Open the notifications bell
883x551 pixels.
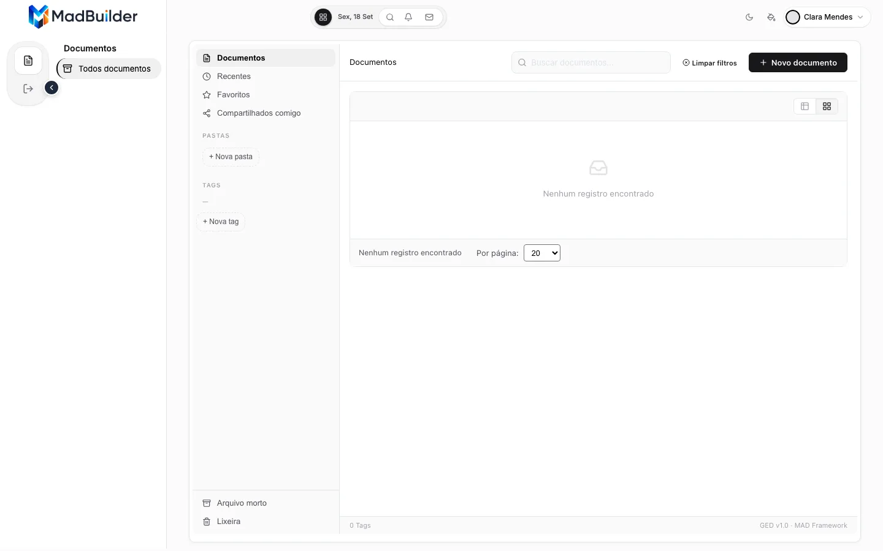point(408,17)
